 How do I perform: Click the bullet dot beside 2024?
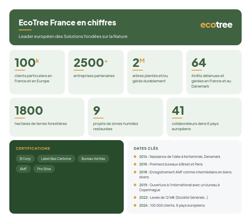(135, 205)
